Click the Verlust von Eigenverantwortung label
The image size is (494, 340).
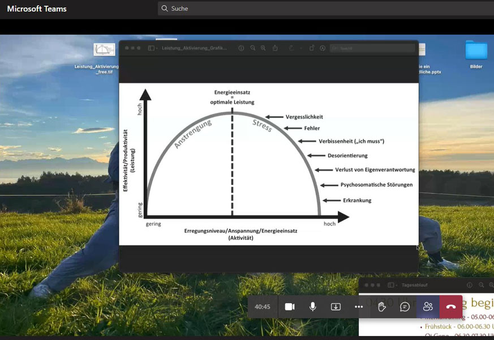(375, 169)
